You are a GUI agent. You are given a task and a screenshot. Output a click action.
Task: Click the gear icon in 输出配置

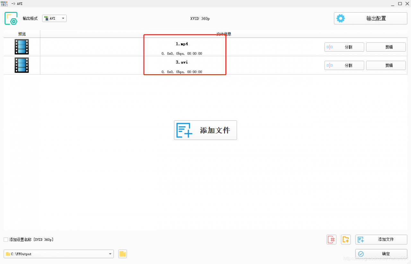[x=341, y=18]
